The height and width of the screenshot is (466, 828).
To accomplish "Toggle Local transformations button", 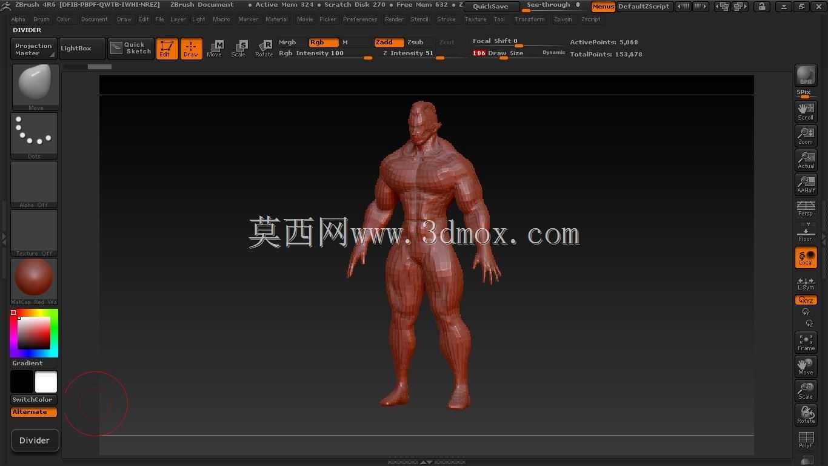I will click(x=806, y=257).
